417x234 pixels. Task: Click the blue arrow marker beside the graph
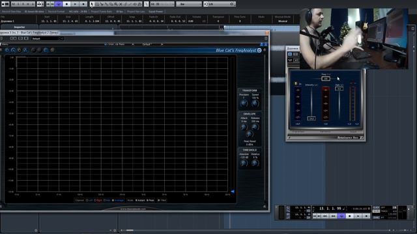(233, 191)
